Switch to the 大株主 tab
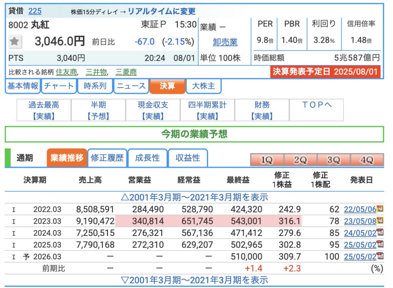393x288 pixels. pos(203,86)
